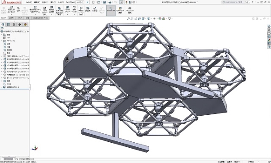This screenshot has width=271, height=163.
Task: Expand the first folder in feature tree
Action: [1, 35]
